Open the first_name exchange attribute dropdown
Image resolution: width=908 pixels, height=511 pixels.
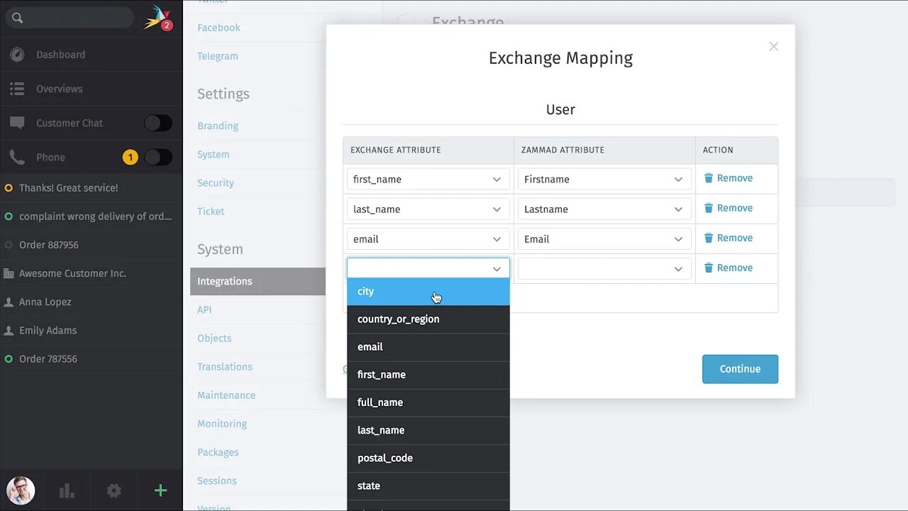(428, 179)
